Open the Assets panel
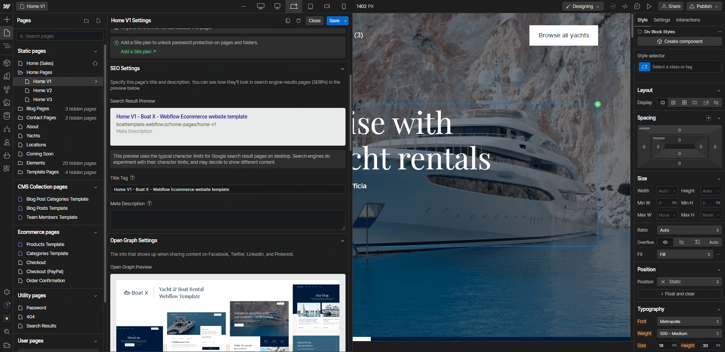725x352 pixels. coord(7,102)
